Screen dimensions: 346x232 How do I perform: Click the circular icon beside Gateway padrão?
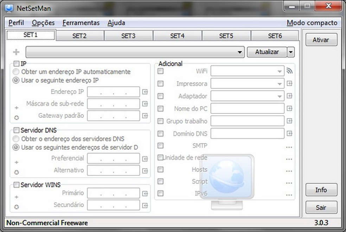tap(17, 118)
